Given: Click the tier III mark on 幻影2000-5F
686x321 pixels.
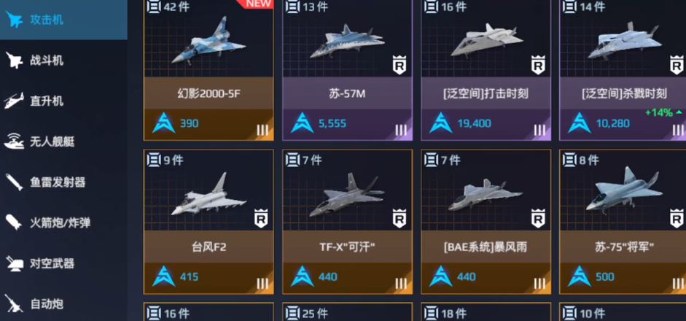Looking at the screenshot, I should click(262, 130).
